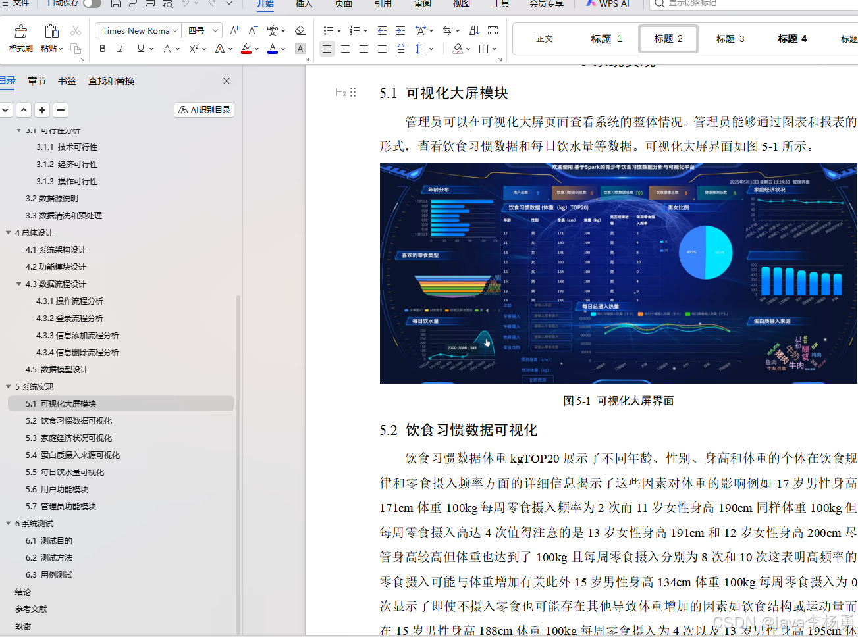This screenshot has height=637, width=858.
Task: Click the Copy icon in the clipboard group
Action: (76, 49)
